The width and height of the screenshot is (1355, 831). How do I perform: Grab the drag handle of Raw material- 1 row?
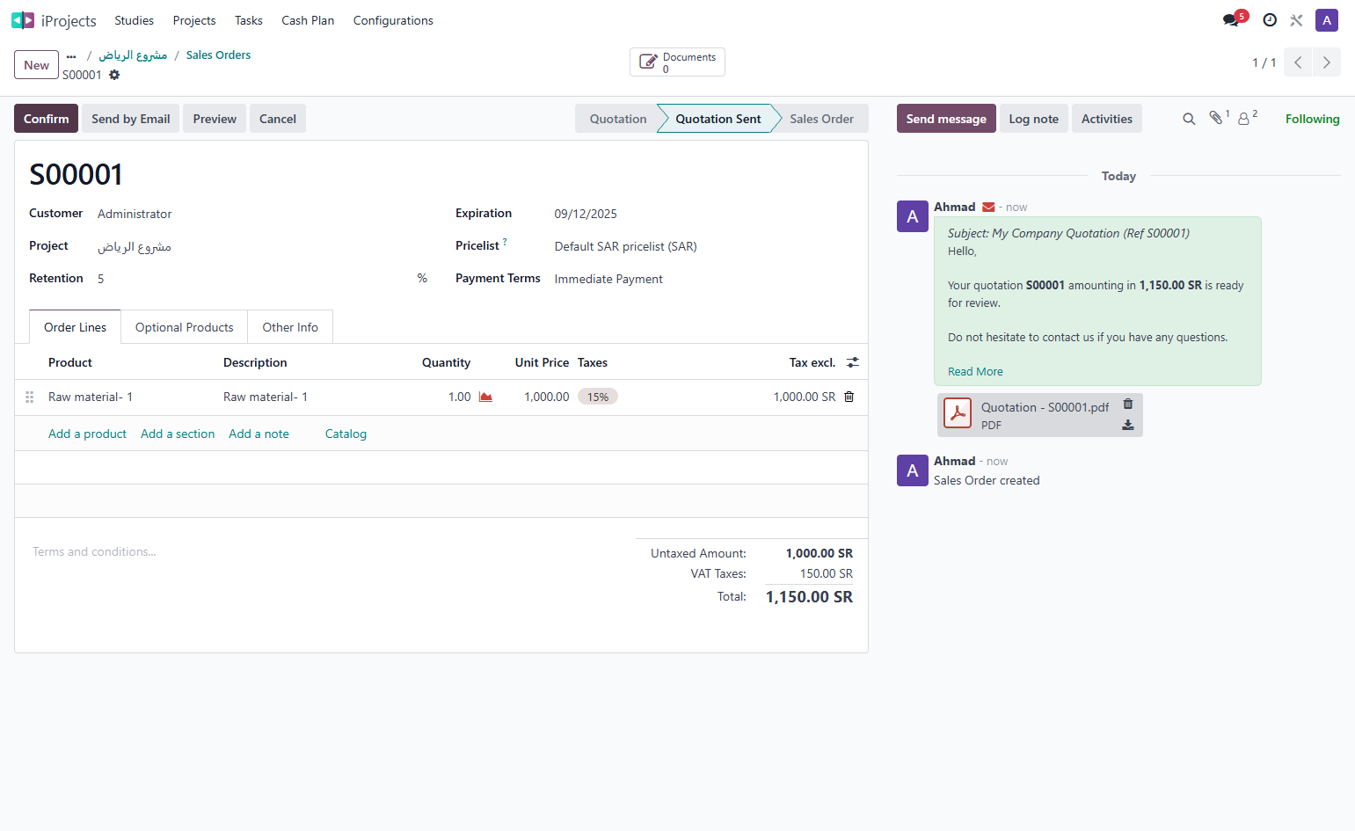pyautogui.click(x=30, y=397)
